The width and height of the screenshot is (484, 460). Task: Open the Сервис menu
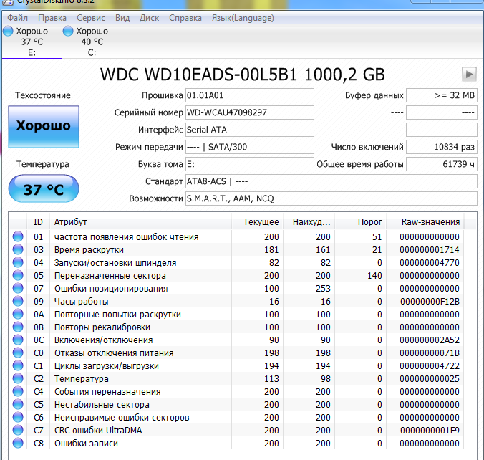(91, 18)
